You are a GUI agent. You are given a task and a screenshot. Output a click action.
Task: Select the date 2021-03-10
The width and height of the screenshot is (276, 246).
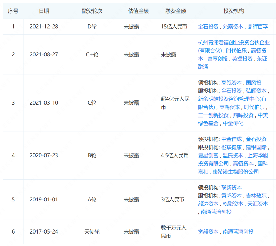coord(44,103)
